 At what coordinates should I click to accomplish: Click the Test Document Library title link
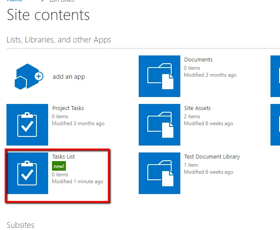(212, 157)
